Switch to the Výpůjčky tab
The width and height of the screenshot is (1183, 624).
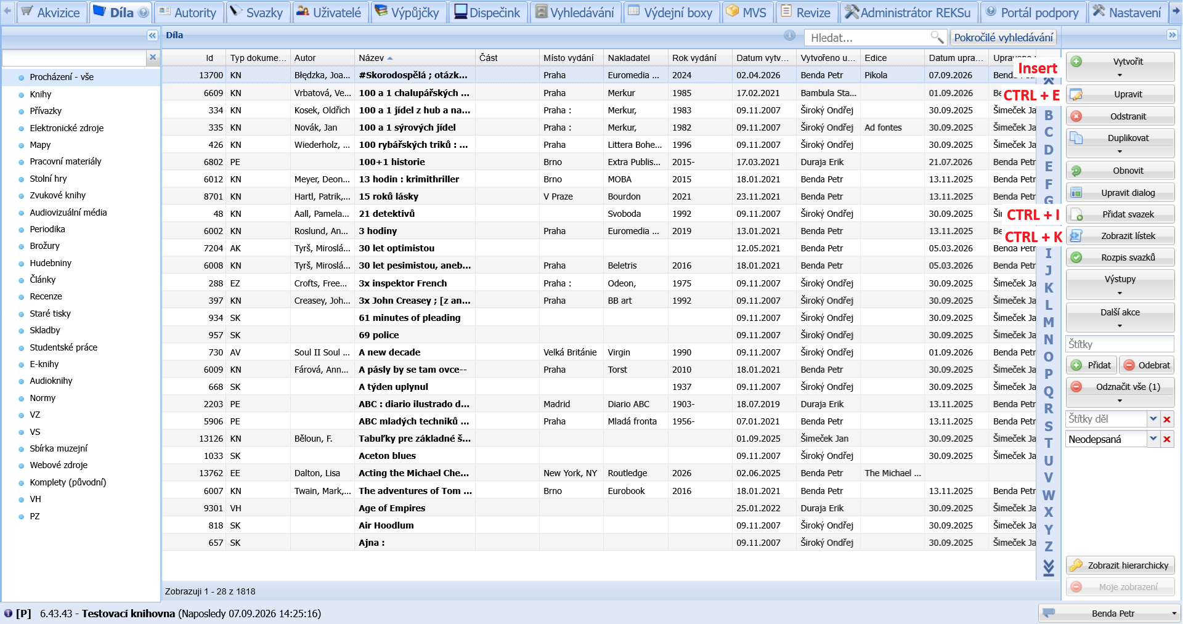coord(407,12)
